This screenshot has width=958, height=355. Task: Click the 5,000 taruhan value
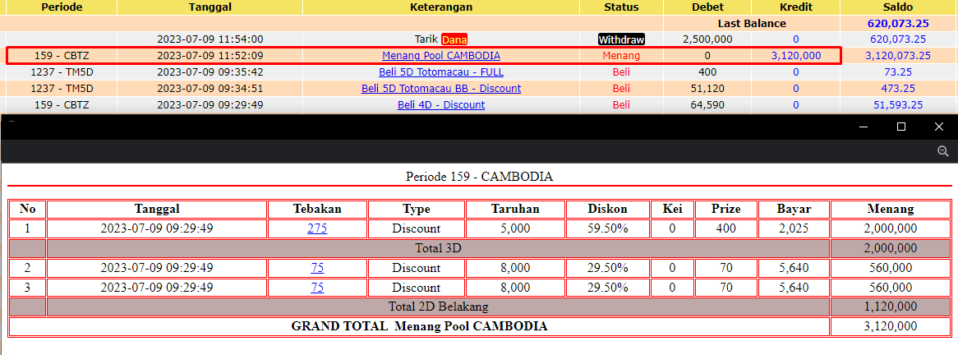[515, 229]
